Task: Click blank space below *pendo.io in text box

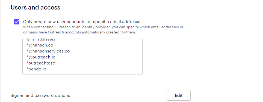Action: point(82,73)
